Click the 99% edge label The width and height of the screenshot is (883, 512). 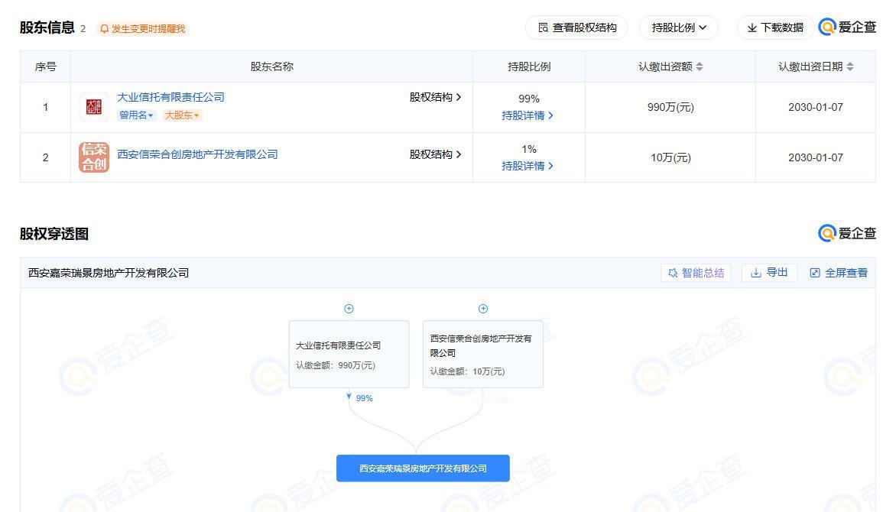click(364, 398)
